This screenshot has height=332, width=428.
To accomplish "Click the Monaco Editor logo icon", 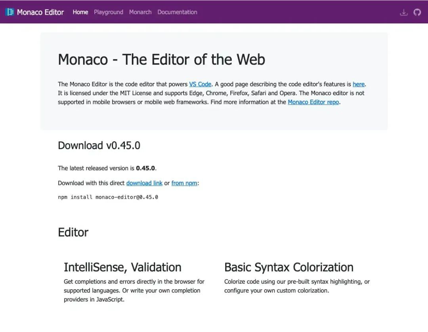I will 10,12.
